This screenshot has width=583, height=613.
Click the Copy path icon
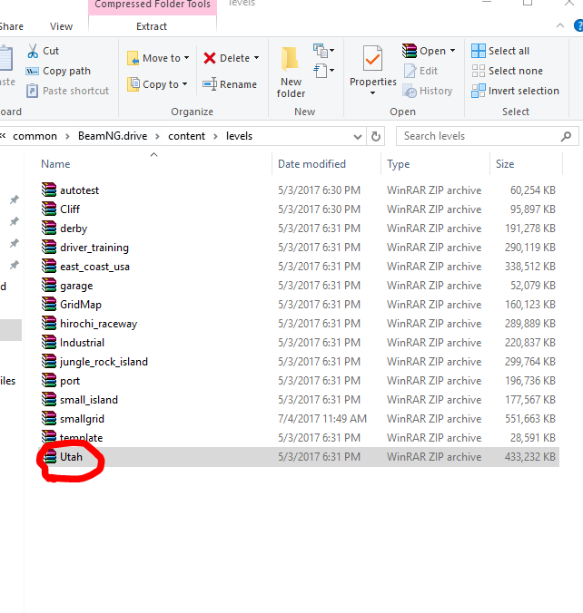pos(32,71)
